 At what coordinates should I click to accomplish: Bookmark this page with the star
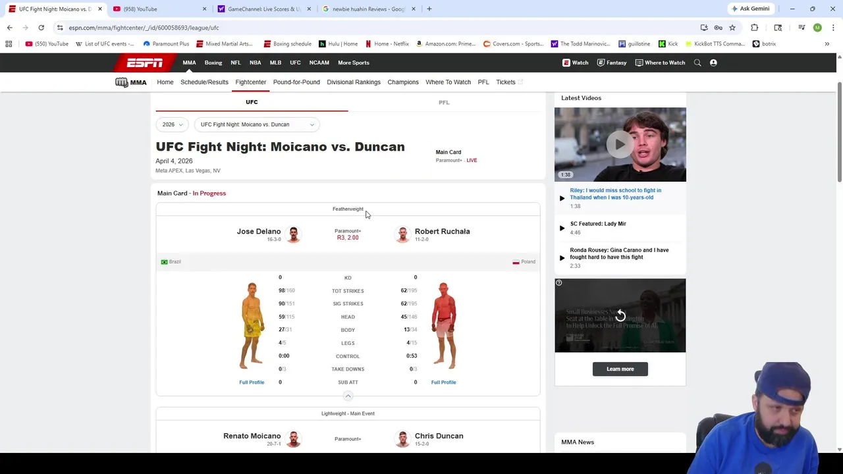coord(732,28)
